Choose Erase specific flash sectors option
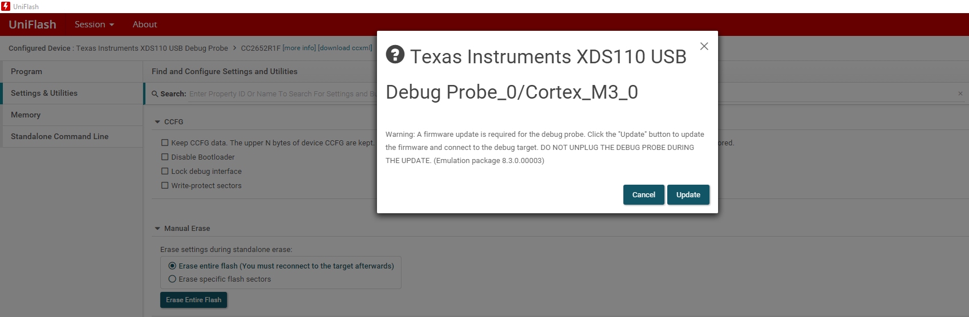This screenshot has height=317, width=969. pyautogui.click(x=172, y=279)
